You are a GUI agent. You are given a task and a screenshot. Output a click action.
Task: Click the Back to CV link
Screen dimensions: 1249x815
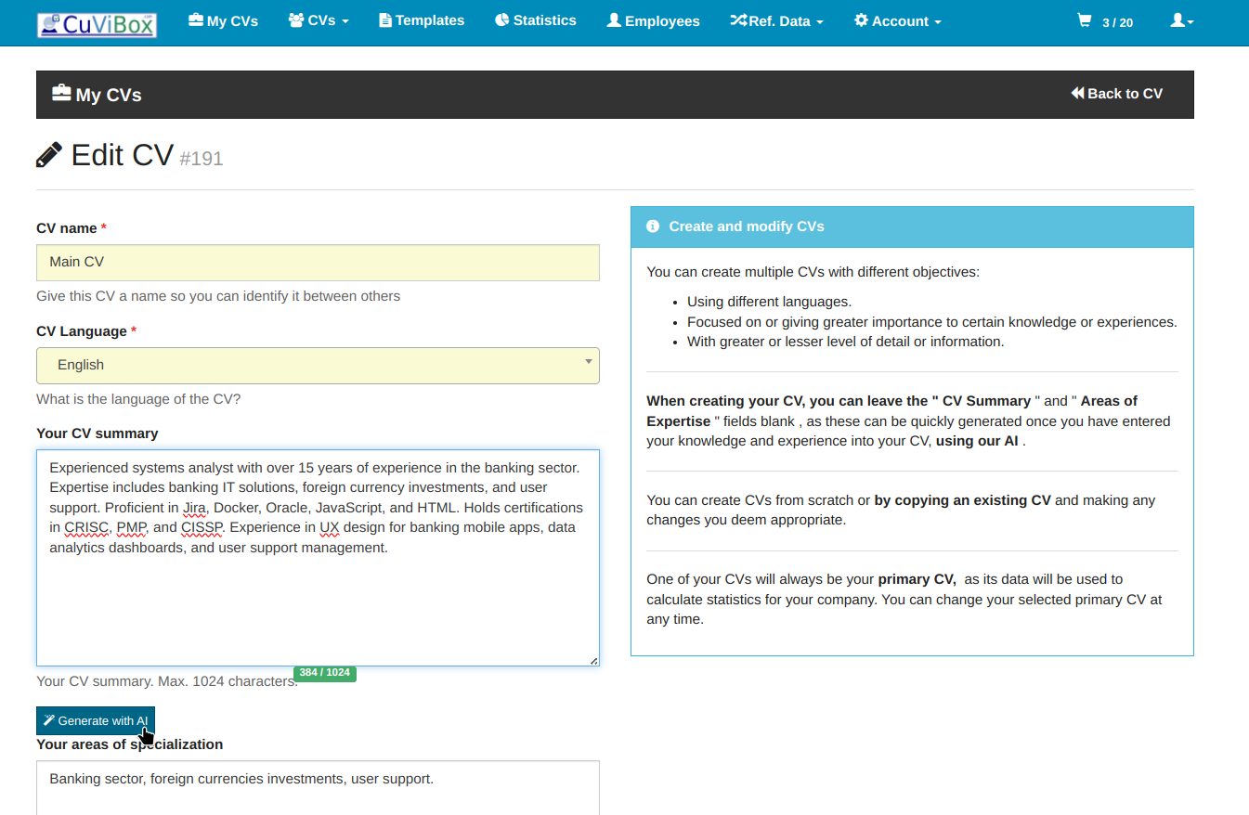1117,94
